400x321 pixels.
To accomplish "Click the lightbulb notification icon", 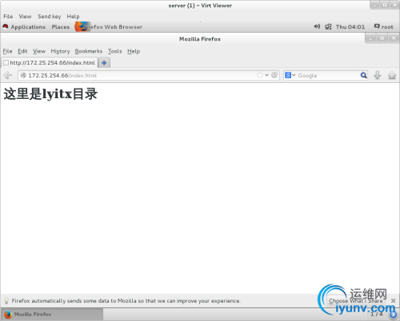I will (6, 301).
